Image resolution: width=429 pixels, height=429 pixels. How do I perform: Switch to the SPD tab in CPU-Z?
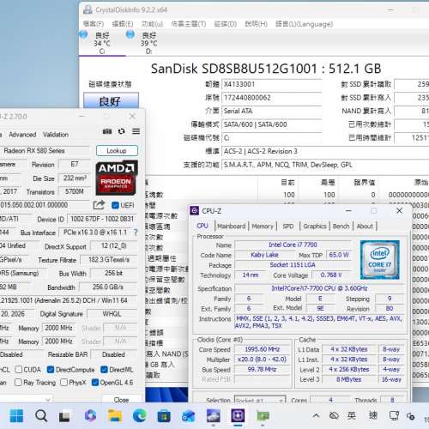288,227
